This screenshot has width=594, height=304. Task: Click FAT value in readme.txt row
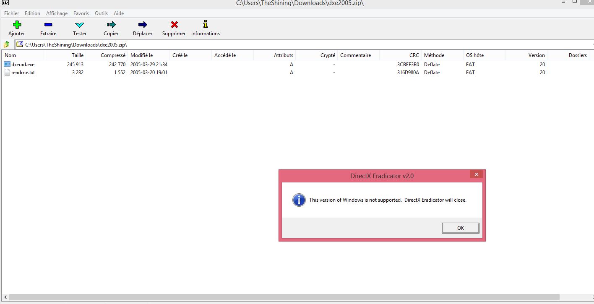[470, 73]
